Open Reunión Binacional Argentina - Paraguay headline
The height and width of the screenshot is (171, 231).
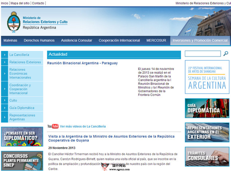(x=82, y=63)
